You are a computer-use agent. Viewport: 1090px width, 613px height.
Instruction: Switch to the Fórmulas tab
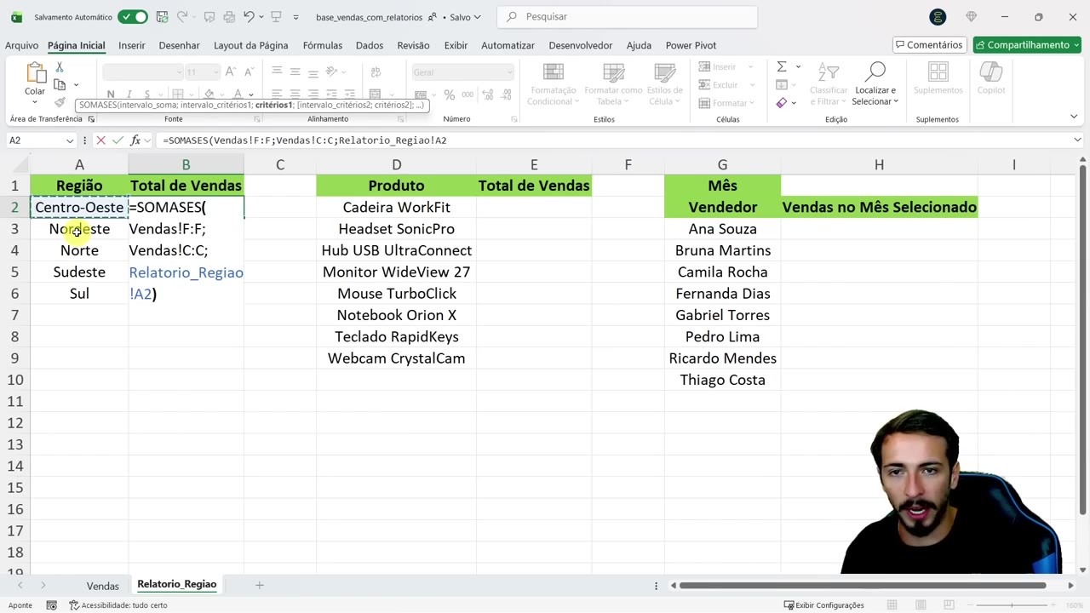[323, 45]
